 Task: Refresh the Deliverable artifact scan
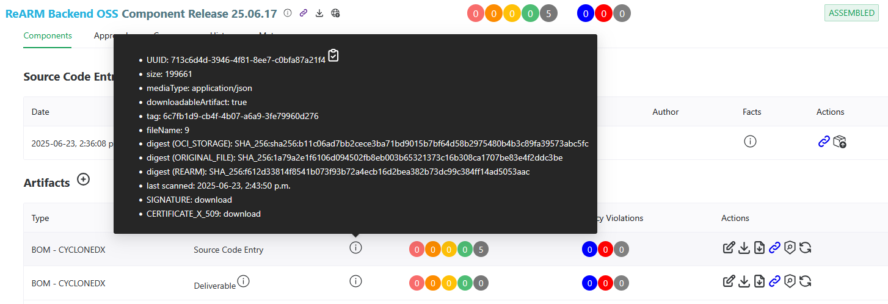805,281
